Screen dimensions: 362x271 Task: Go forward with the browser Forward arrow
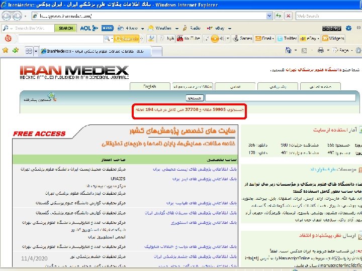[x=17, y=16]
